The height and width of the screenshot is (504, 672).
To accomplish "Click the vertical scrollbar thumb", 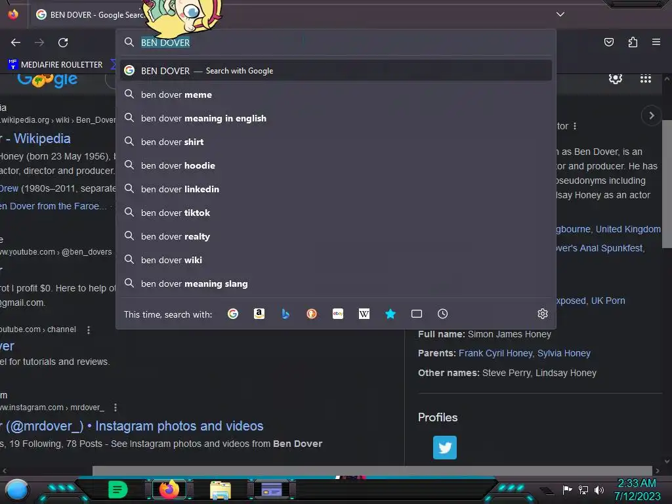I will 667,184.
